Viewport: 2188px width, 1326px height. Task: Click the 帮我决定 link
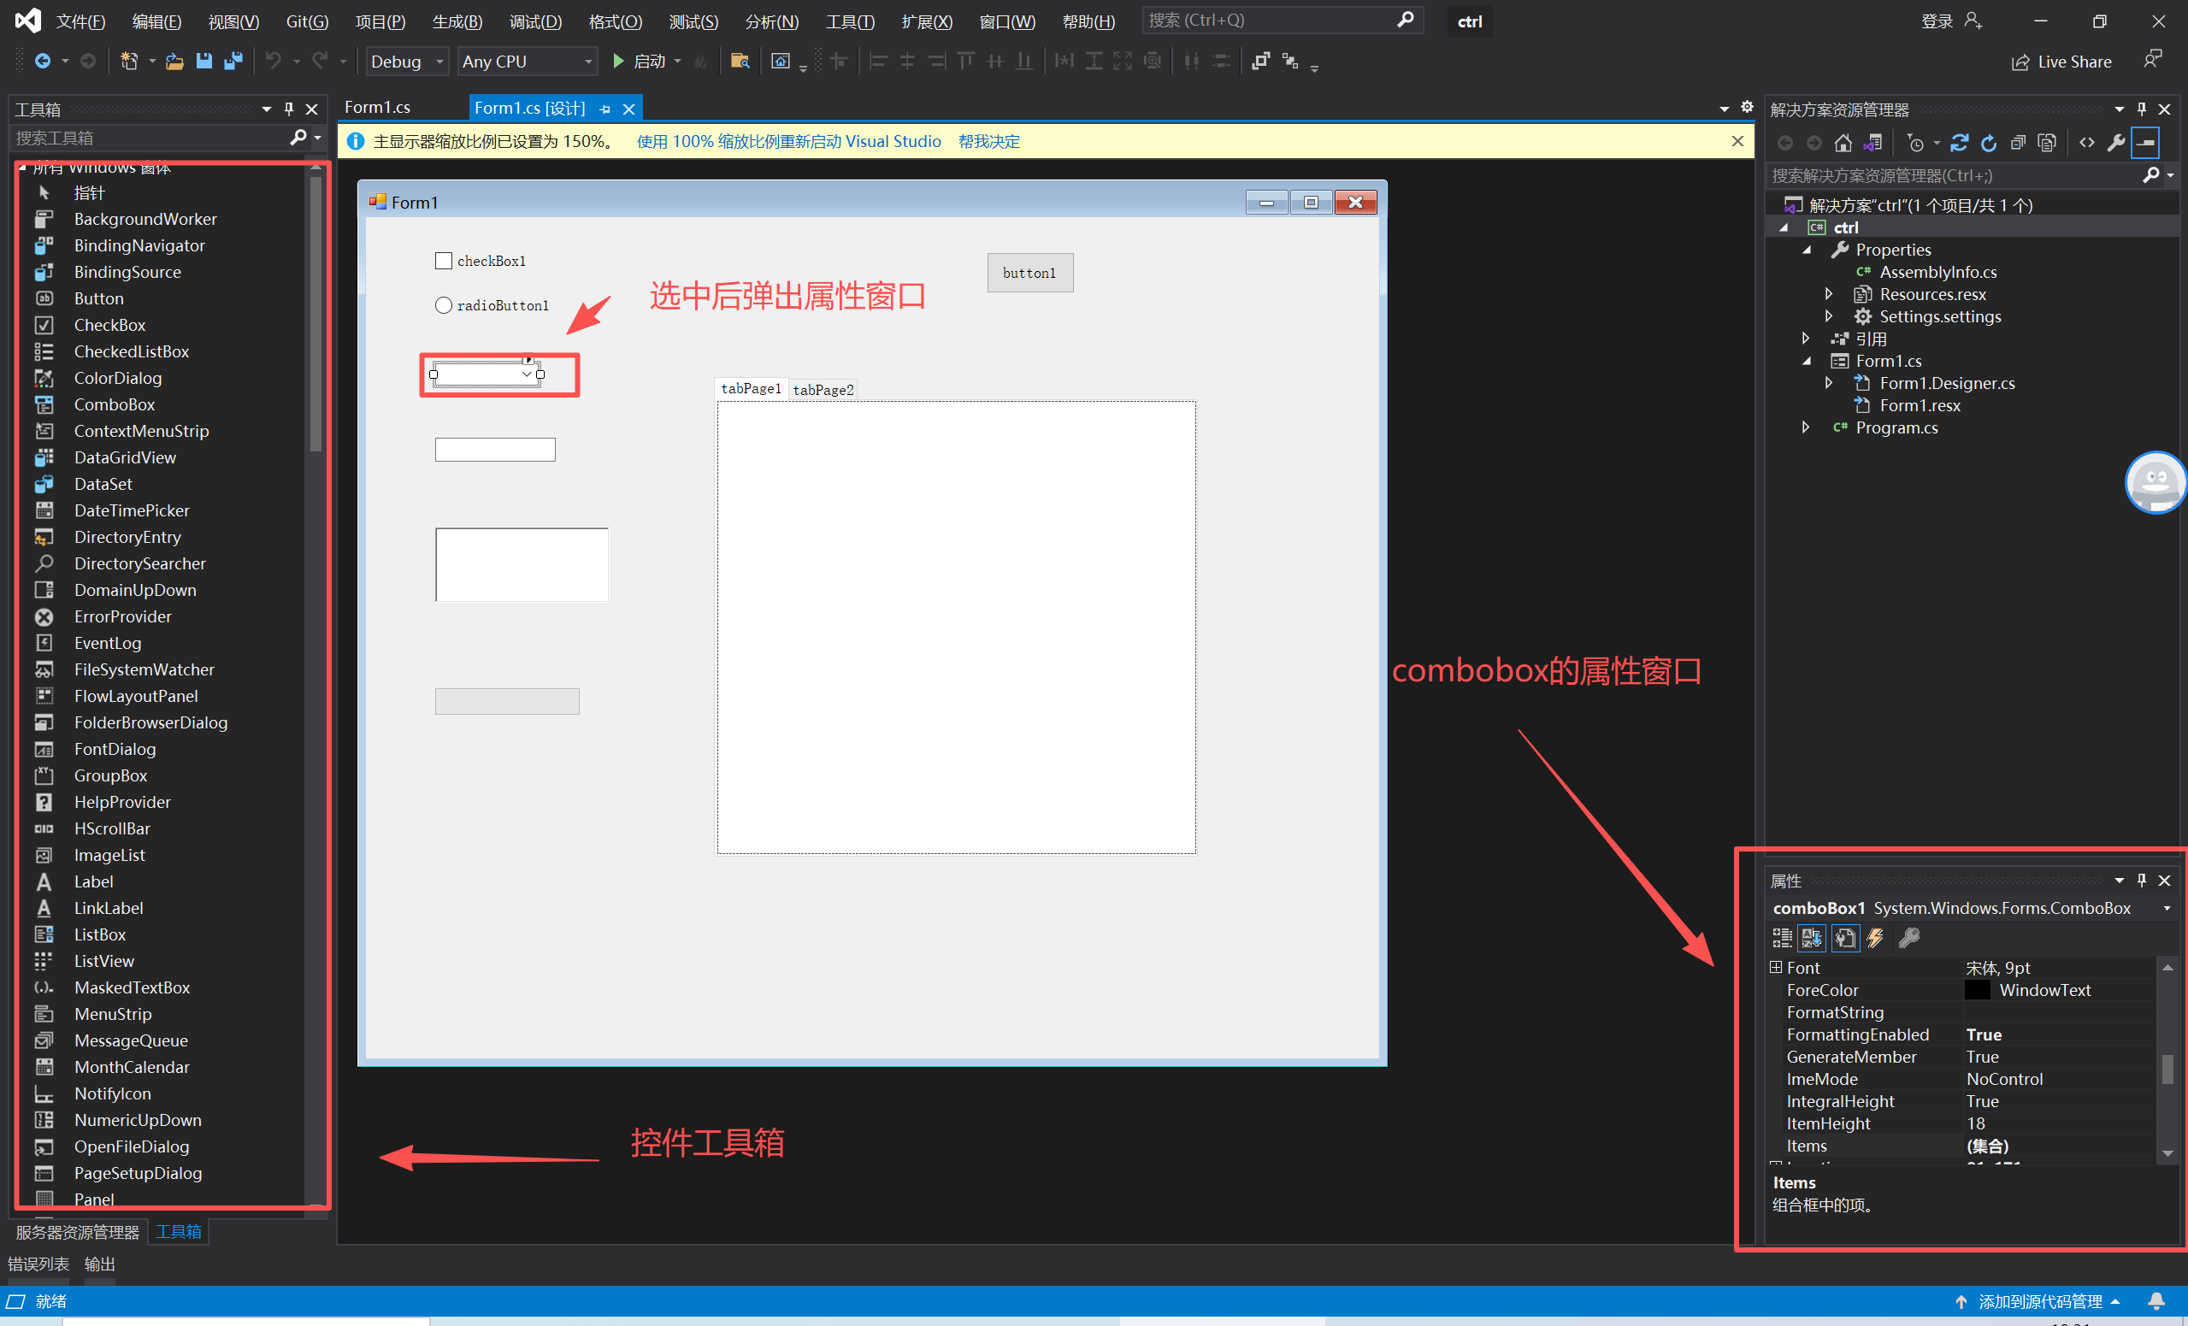(989, 141)
